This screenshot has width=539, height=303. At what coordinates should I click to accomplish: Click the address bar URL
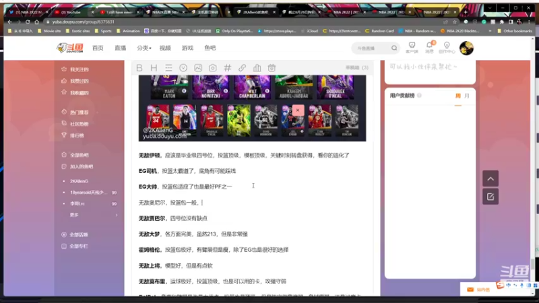coord(83,22)
